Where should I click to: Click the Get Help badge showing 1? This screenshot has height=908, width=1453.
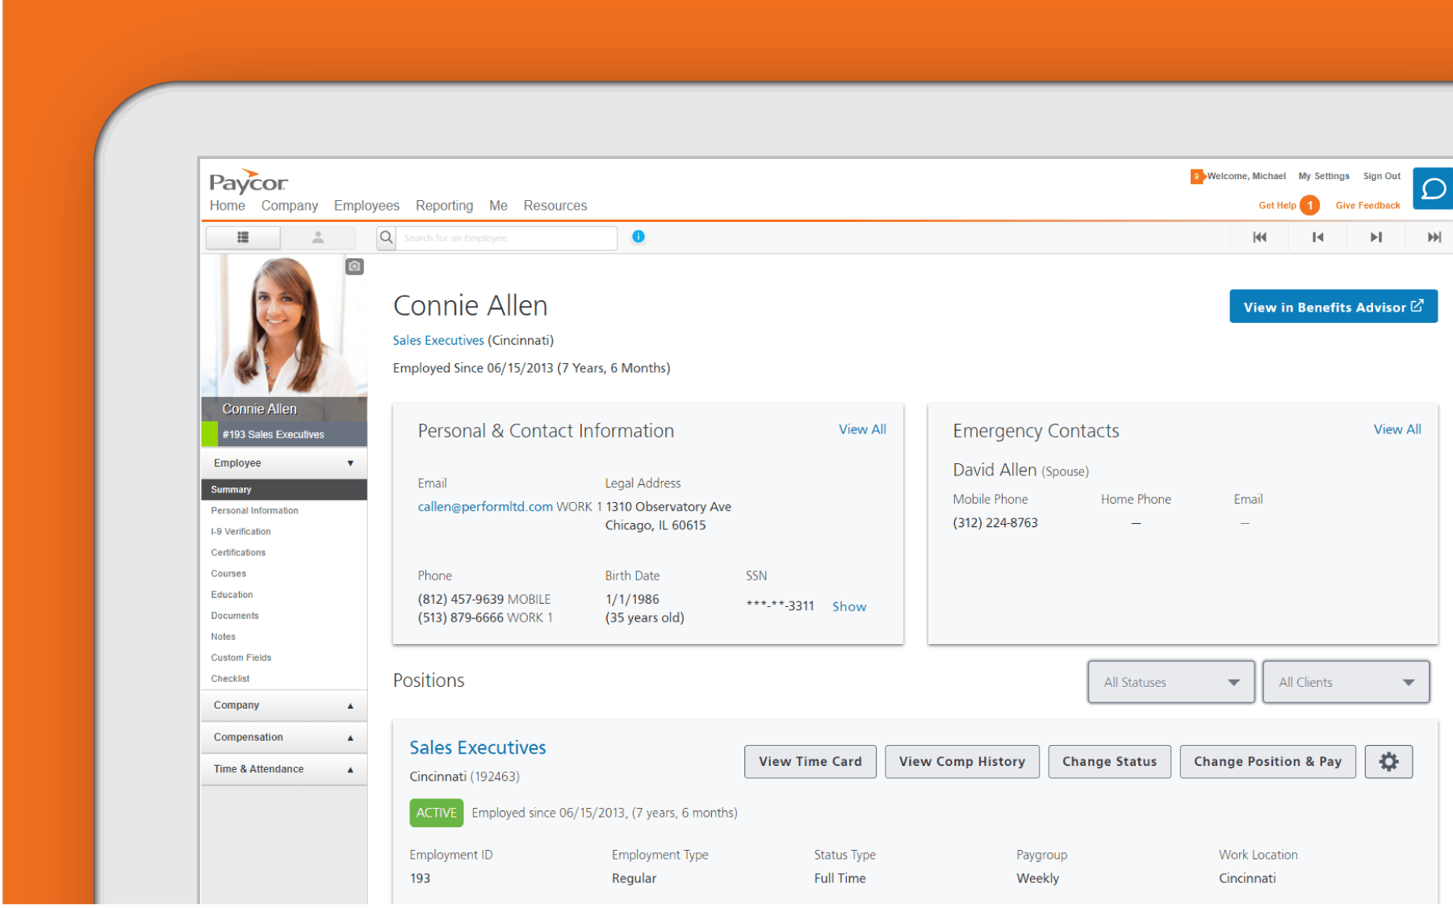[1309, 205]
